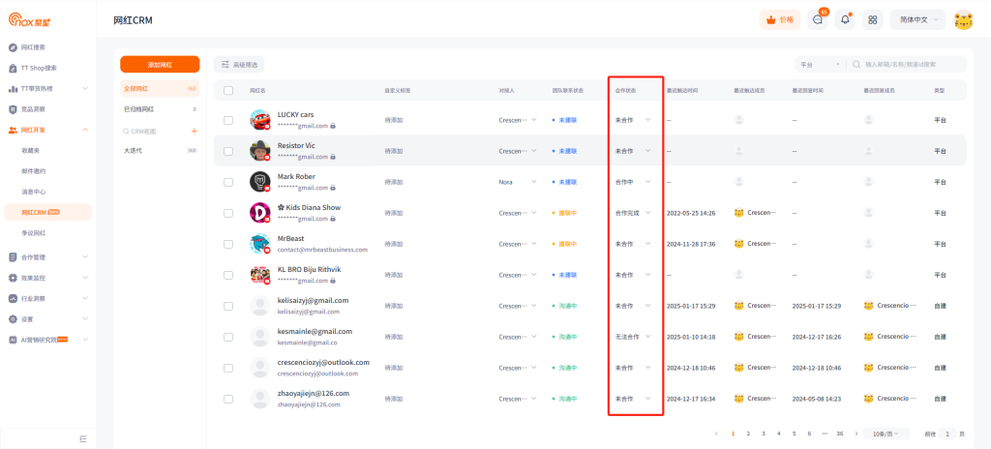This screenshot has width=991, height=449.
Task: Click the email/name search input field
Action: (910, 64)
